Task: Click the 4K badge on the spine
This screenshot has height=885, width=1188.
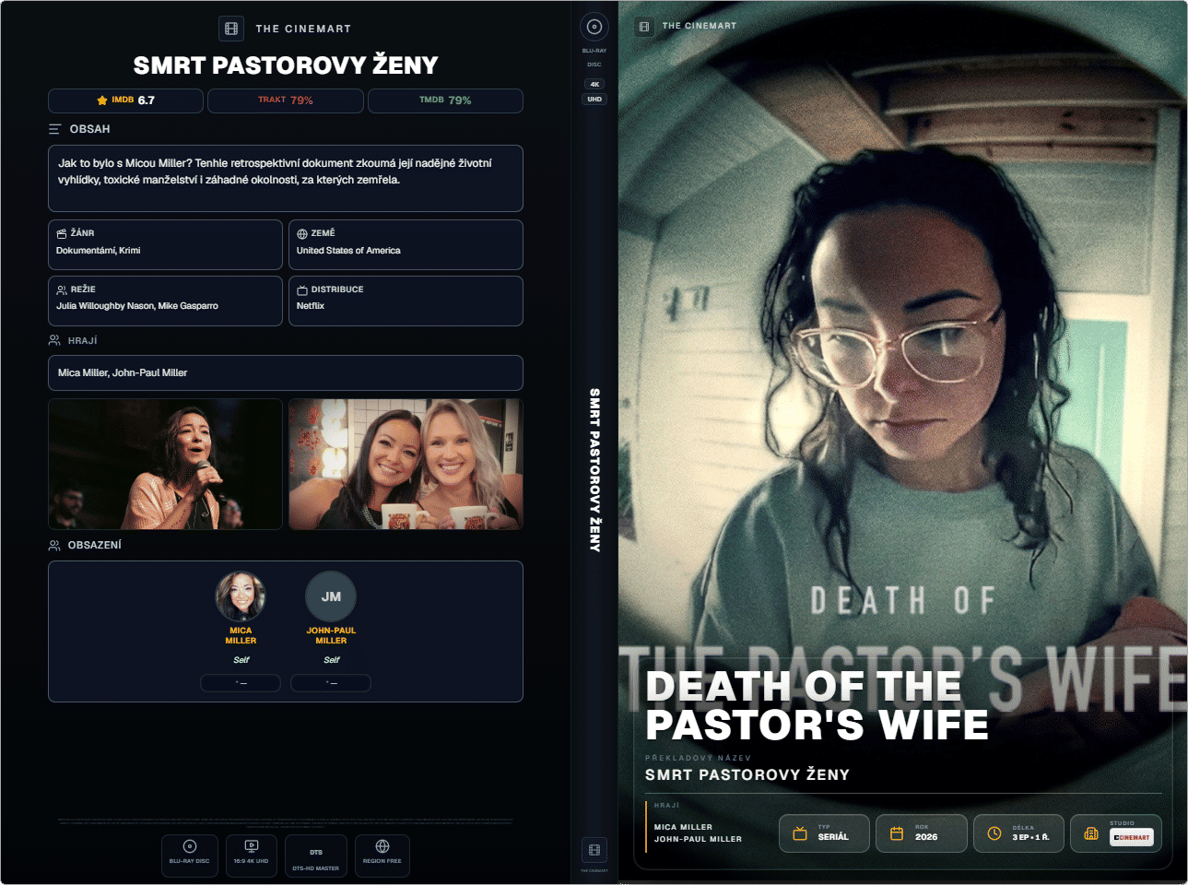Action: click(x=594, y=84)
